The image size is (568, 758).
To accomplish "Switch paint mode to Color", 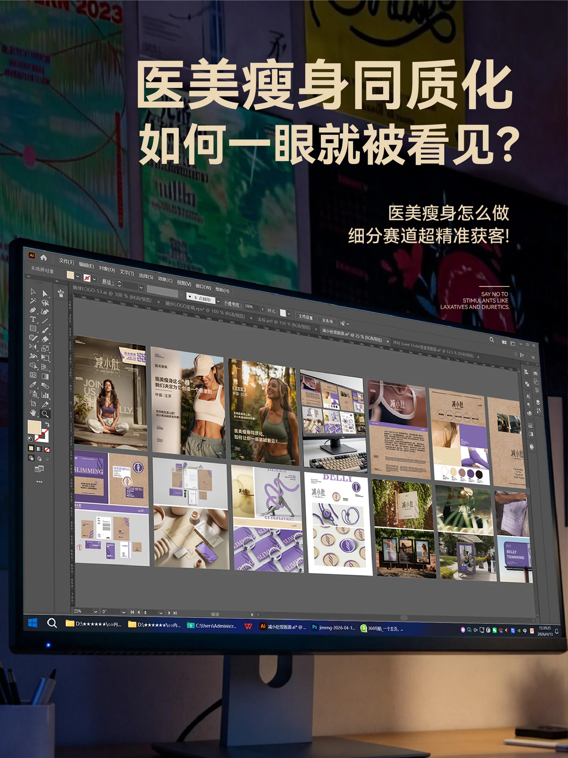I will (x=31, y=448).
